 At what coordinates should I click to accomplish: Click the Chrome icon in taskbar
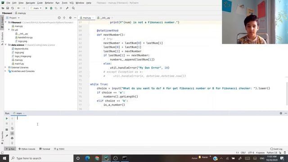point(97,158)
